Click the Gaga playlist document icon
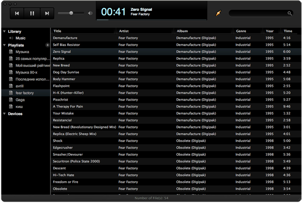Image resolution: width=302 pixels, height=203 pixels. pyautogui.click(x=11, y=100)
